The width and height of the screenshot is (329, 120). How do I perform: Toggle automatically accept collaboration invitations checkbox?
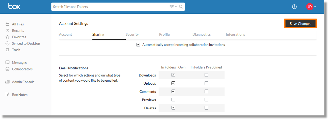[138, 45]
